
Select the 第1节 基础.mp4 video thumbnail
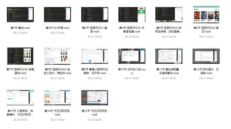click(x=20, y=15)
